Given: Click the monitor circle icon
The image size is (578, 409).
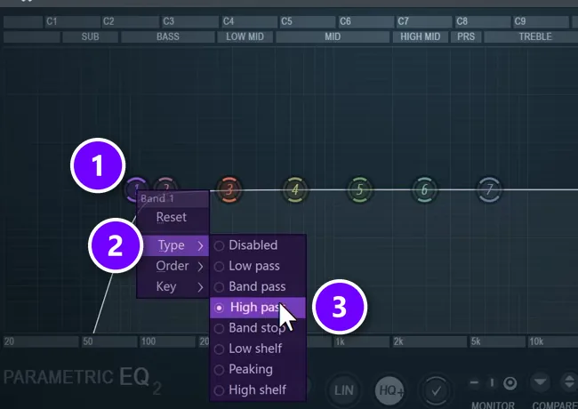Looking at the screenshot, I should (510, 383).
